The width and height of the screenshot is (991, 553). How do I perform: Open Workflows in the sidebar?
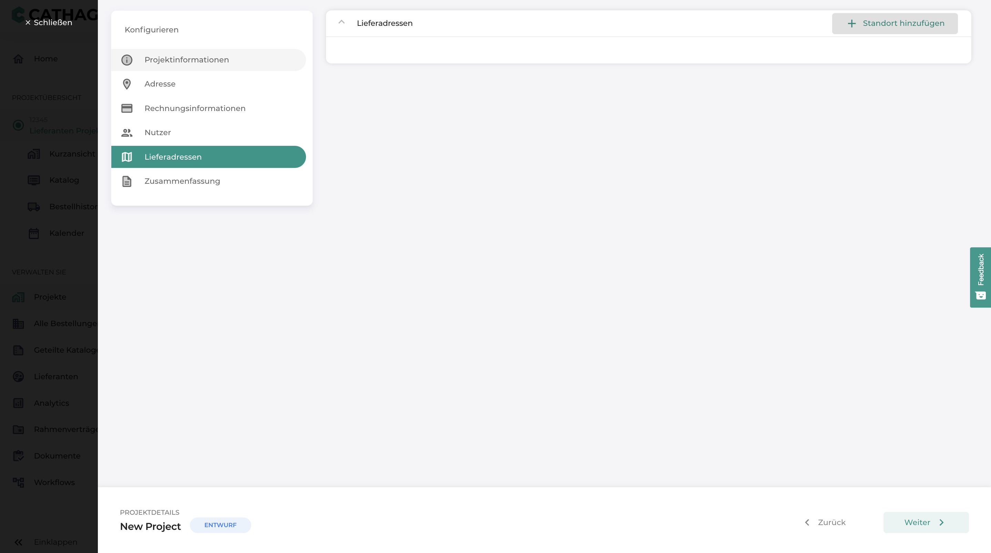point(54,483)
